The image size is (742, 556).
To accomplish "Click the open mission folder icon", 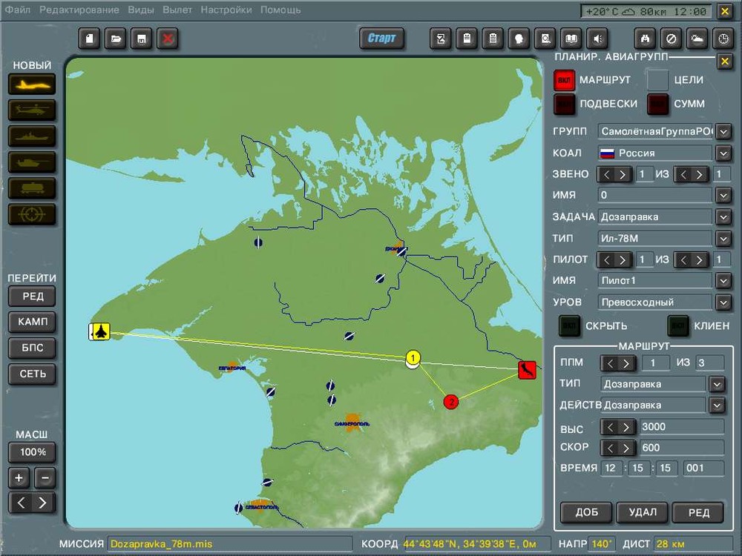I will (115, 39).
